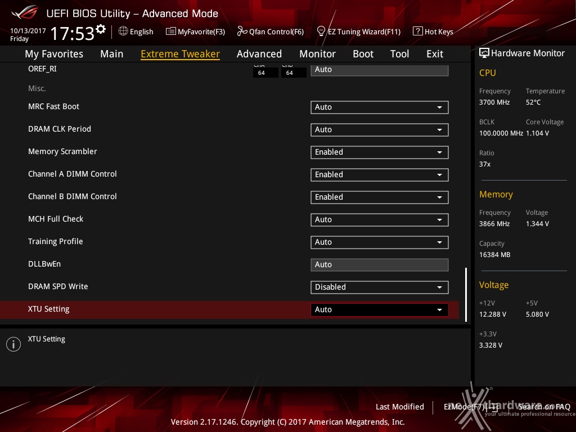The height and width of the screenshot is (432, 576).
Task: Select the Memory Scrambler label
Action: coord(62,151)
